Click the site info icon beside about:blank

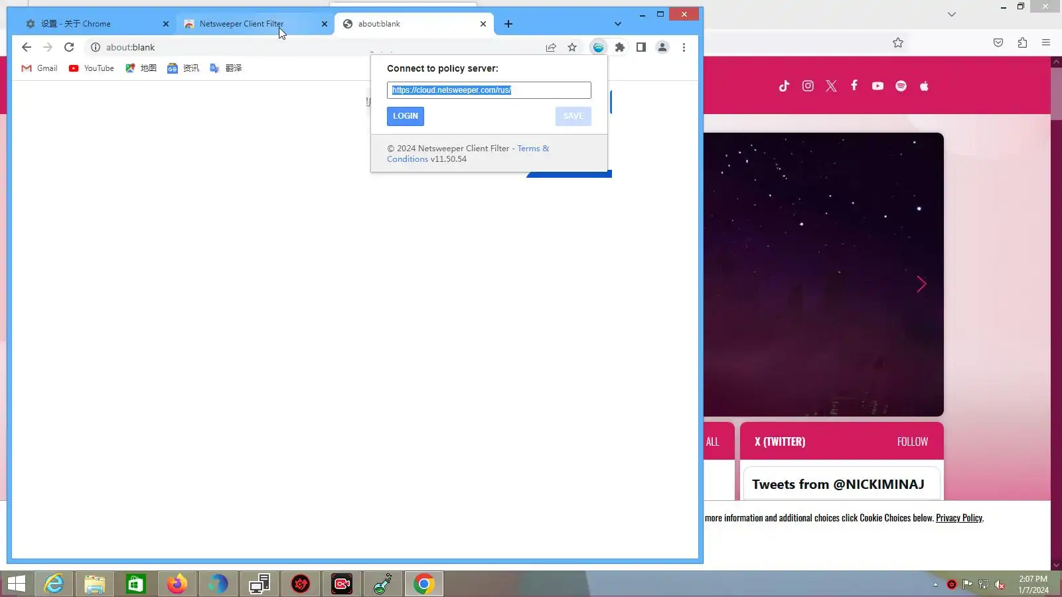pyautogui.click(x=96, y=47)
